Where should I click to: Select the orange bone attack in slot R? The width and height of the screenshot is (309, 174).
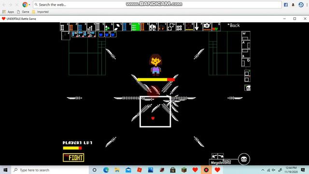point(145,27)
